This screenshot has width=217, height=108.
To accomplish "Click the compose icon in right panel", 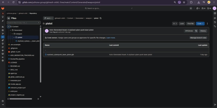I will click(215, 13).
